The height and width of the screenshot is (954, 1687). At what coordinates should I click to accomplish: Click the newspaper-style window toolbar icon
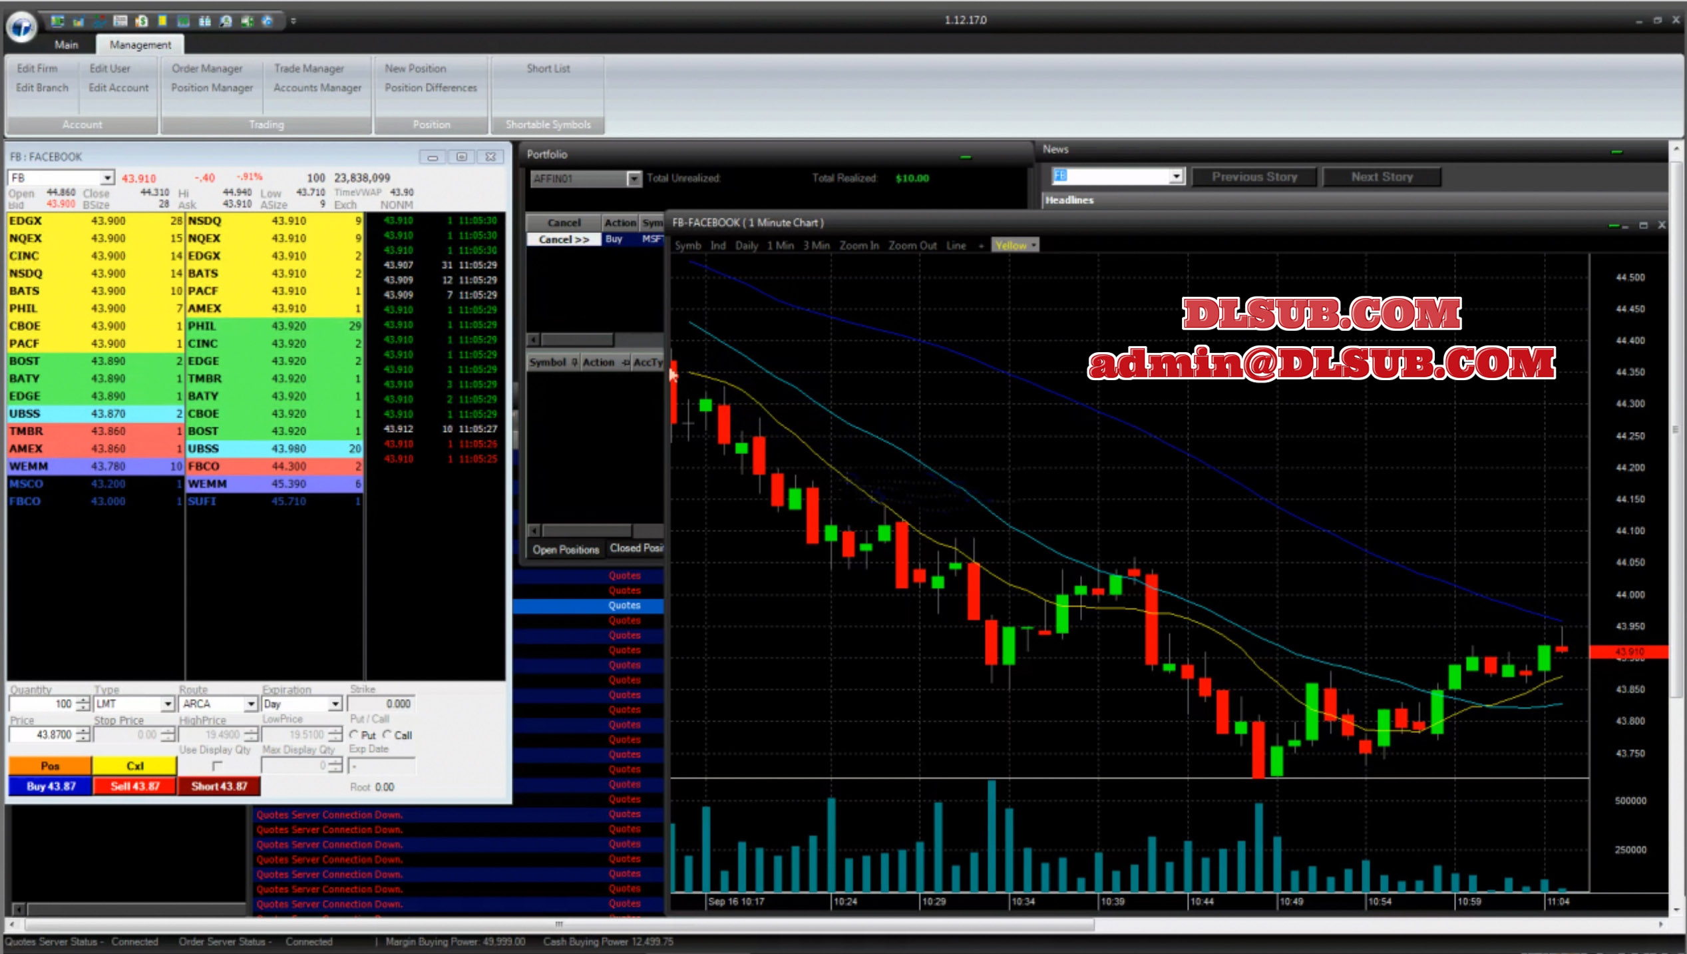[x=120, y=21]
